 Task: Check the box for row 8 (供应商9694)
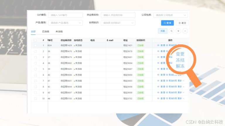[35, 87]
